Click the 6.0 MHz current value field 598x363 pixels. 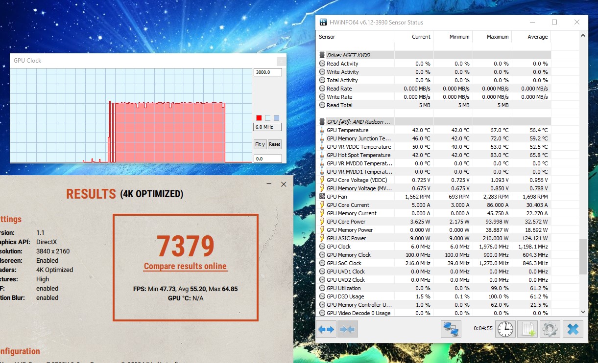[x=267, y=127]
